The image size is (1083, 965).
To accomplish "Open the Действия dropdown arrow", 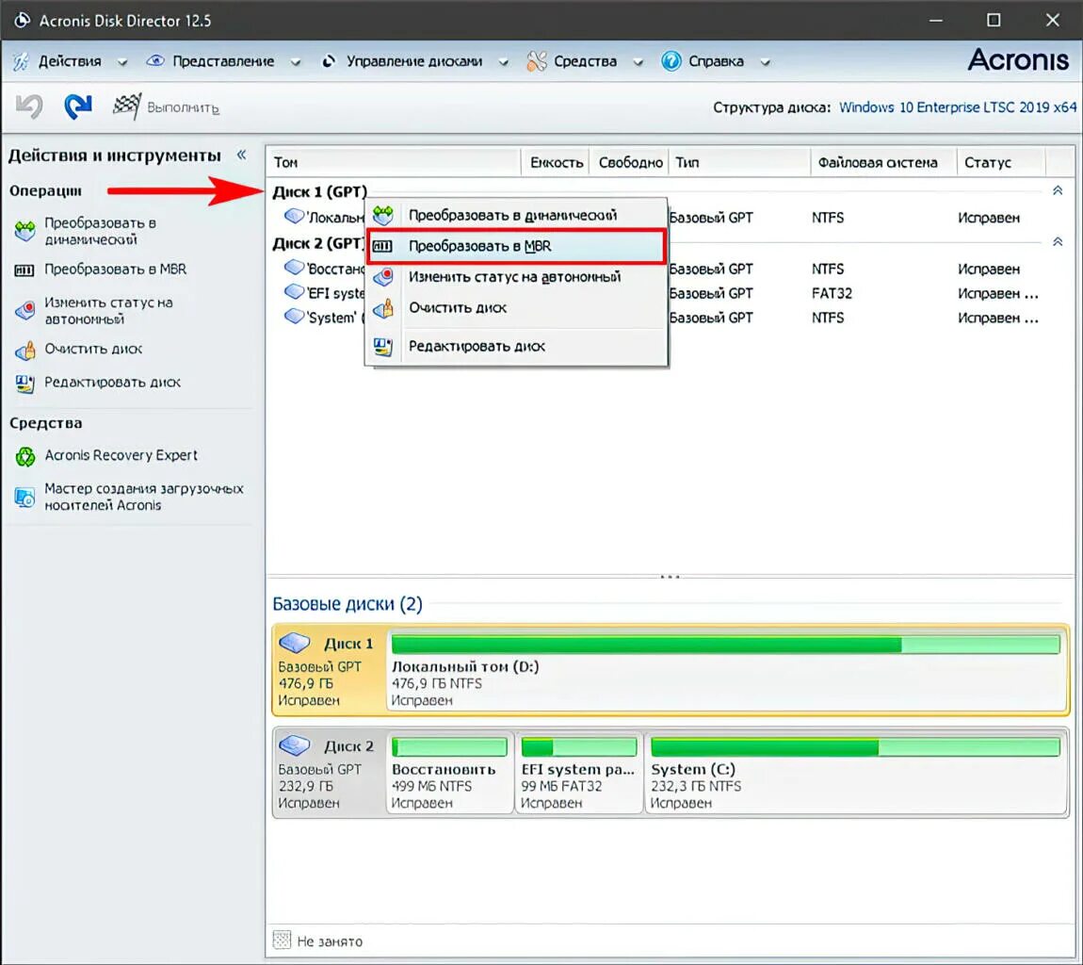I will coord(122,62).
